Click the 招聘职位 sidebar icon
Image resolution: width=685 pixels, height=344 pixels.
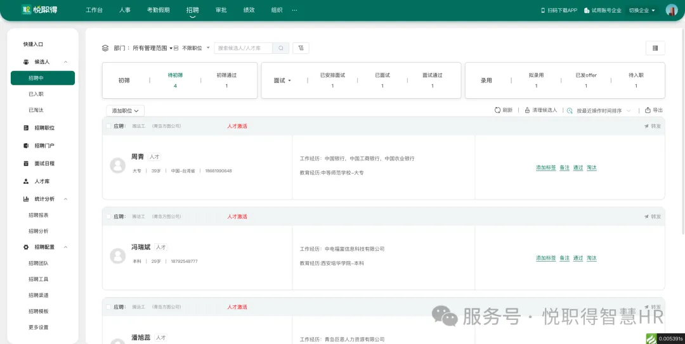coord(26,128)
